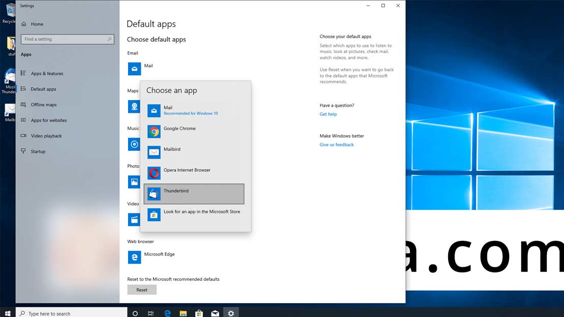Screen dimensions: 564x317
Task: Focus the Find a setting search box
Action: tap(68, 39)
